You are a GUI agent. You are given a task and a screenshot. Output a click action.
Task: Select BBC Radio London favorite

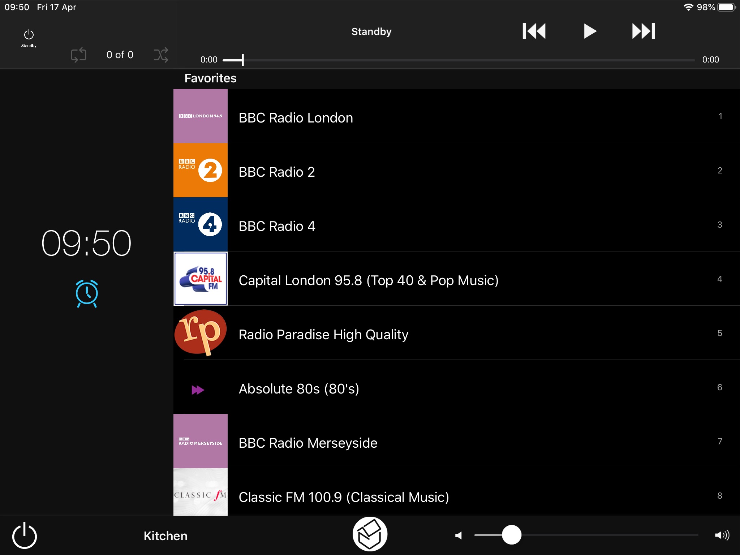[x=296, y=118]
